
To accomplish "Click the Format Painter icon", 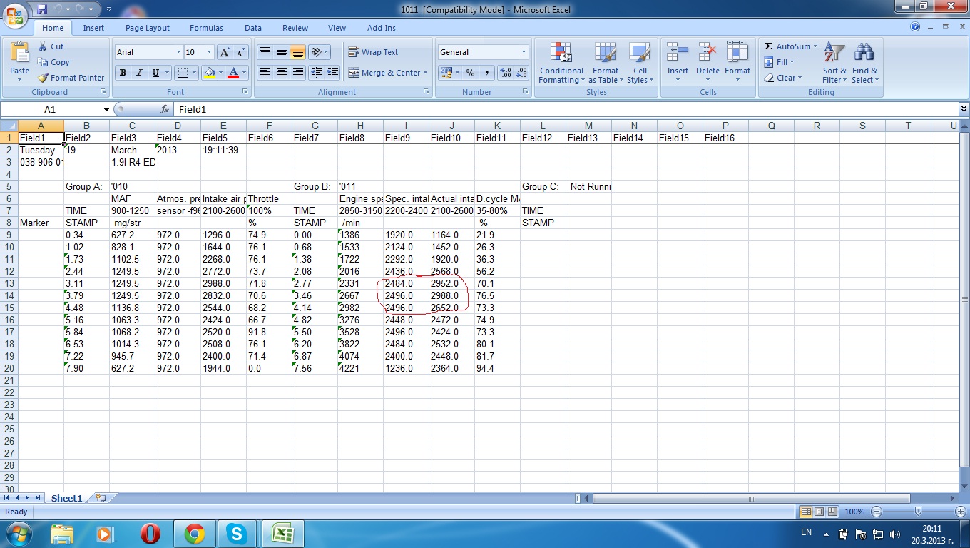I will tap(44, 78).
